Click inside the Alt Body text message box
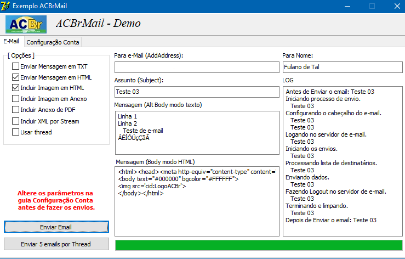Image resolution: width=405 pixels, height=259 pixels. click(197, 133)
